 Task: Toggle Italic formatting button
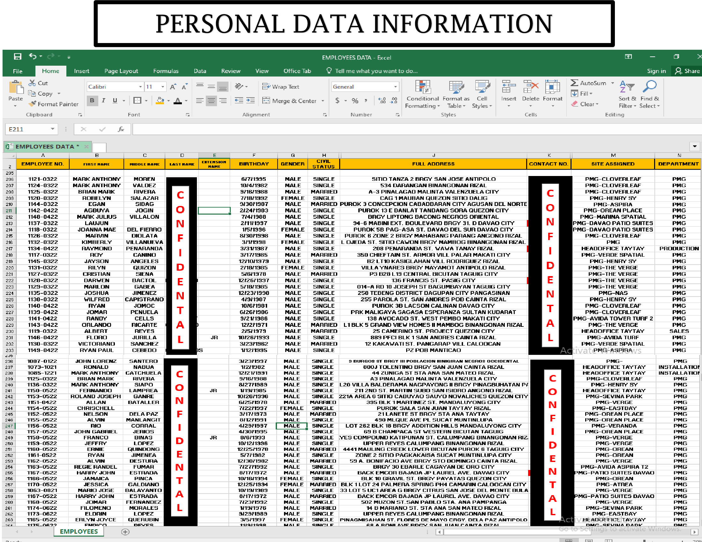tap(103, 100)
